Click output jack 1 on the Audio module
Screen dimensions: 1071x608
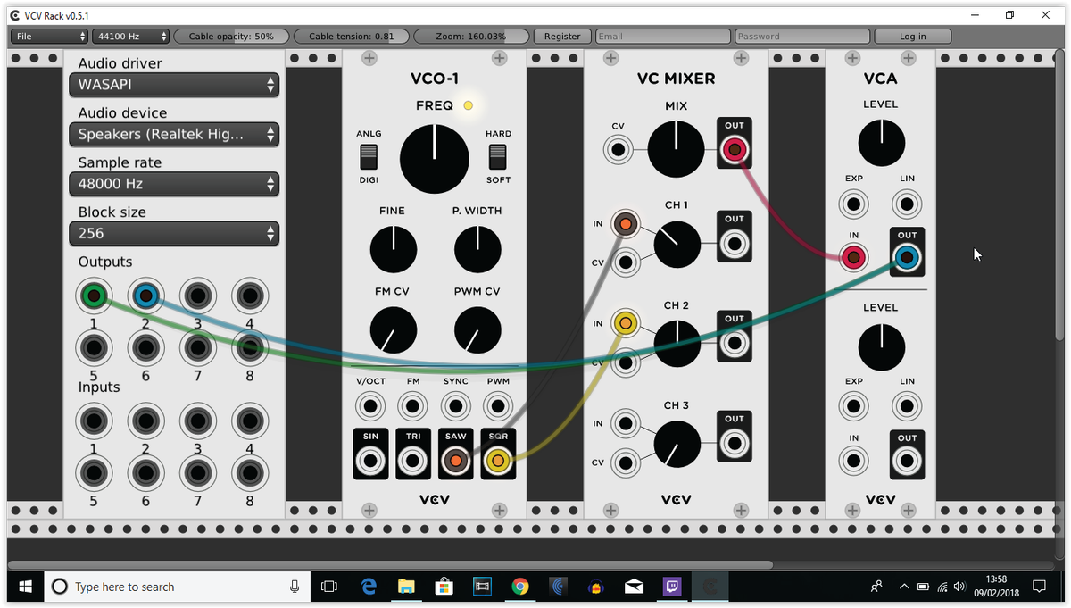pyautogui.click(x=94, y=296)
